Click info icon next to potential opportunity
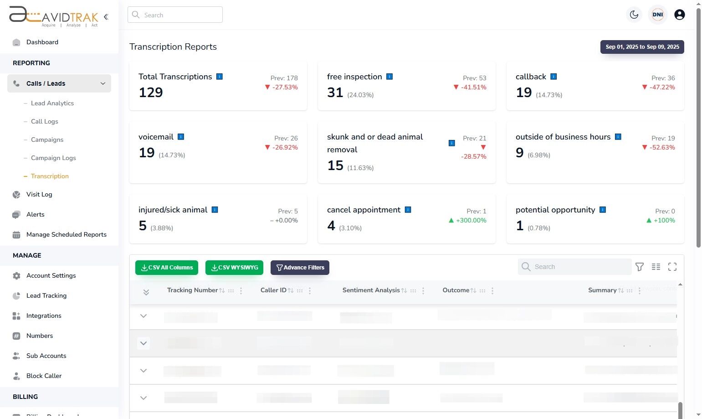Screen dimensions: 702x419 pyautogui.click(x=603, y=210)
